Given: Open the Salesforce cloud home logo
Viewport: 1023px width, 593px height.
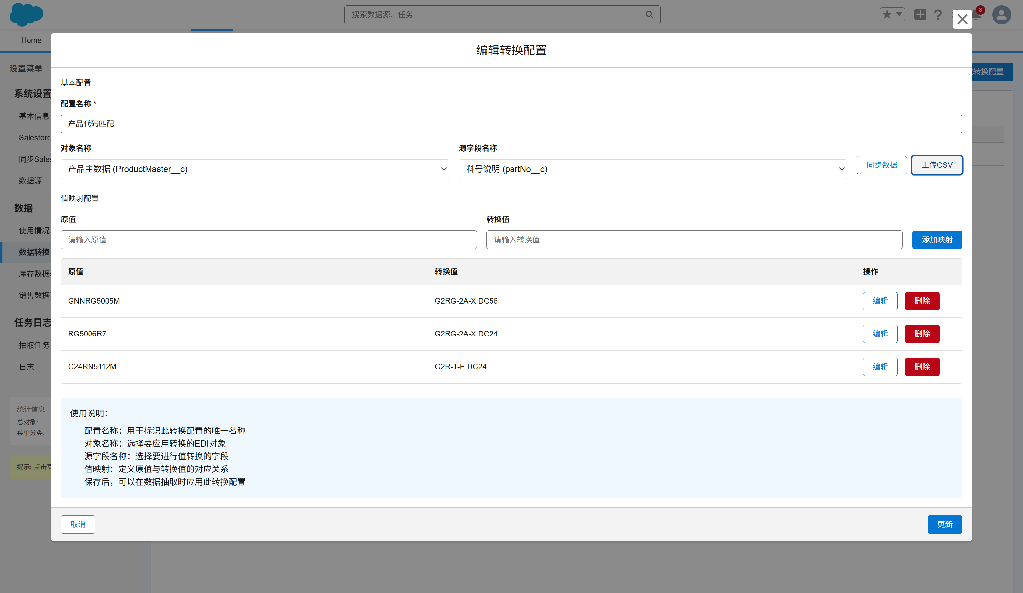Looking at the screenshot, I should click(26, 15).
